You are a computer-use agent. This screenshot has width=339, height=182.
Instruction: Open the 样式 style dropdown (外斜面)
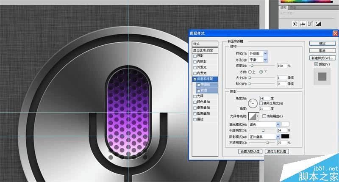coord(258,53)
